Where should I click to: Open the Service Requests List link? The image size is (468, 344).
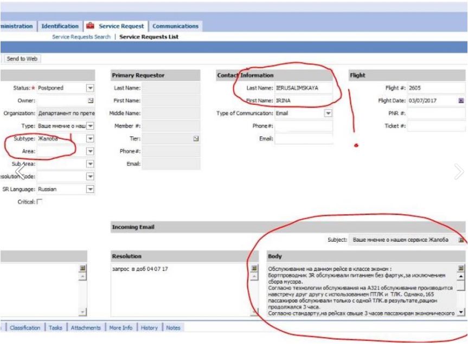pyautogui.click(x=149, y=37)
